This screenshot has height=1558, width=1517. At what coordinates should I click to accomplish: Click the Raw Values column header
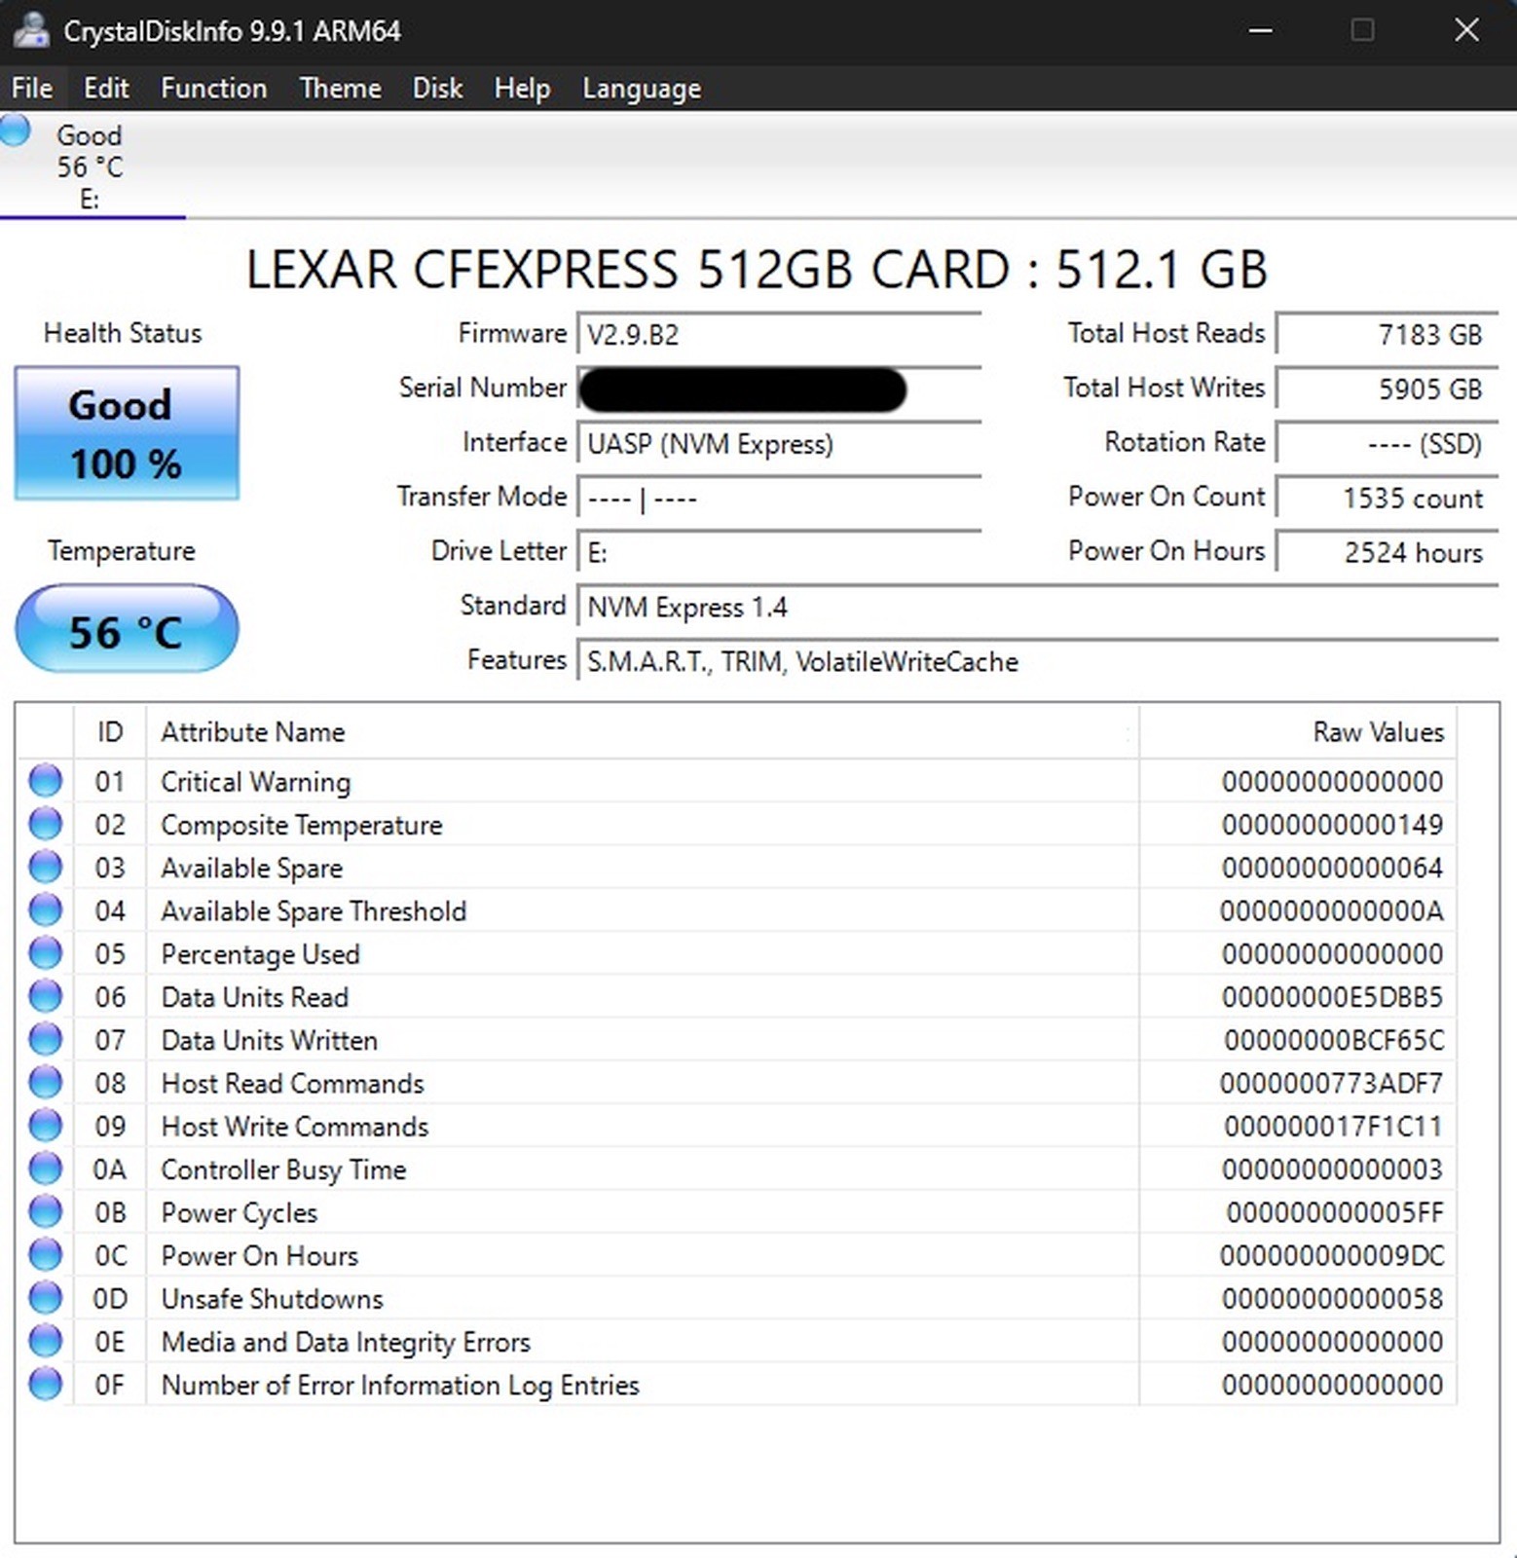pyautogui.click(x=1298, y=732)
